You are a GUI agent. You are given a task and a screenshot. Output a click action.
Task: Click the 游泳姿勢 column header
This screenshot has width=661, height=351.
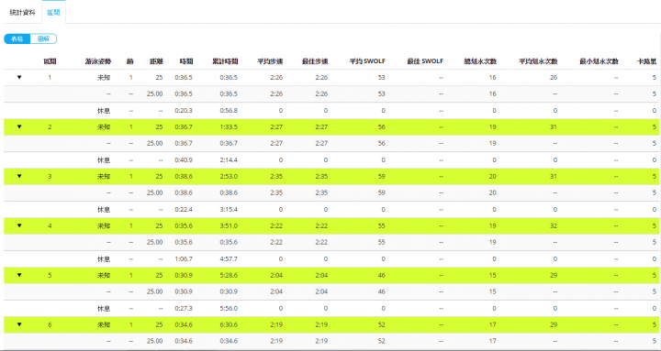click(x=98, y=61)
